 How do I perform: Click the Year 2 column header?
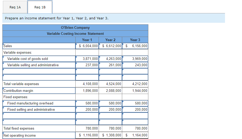tap(110, 40)
